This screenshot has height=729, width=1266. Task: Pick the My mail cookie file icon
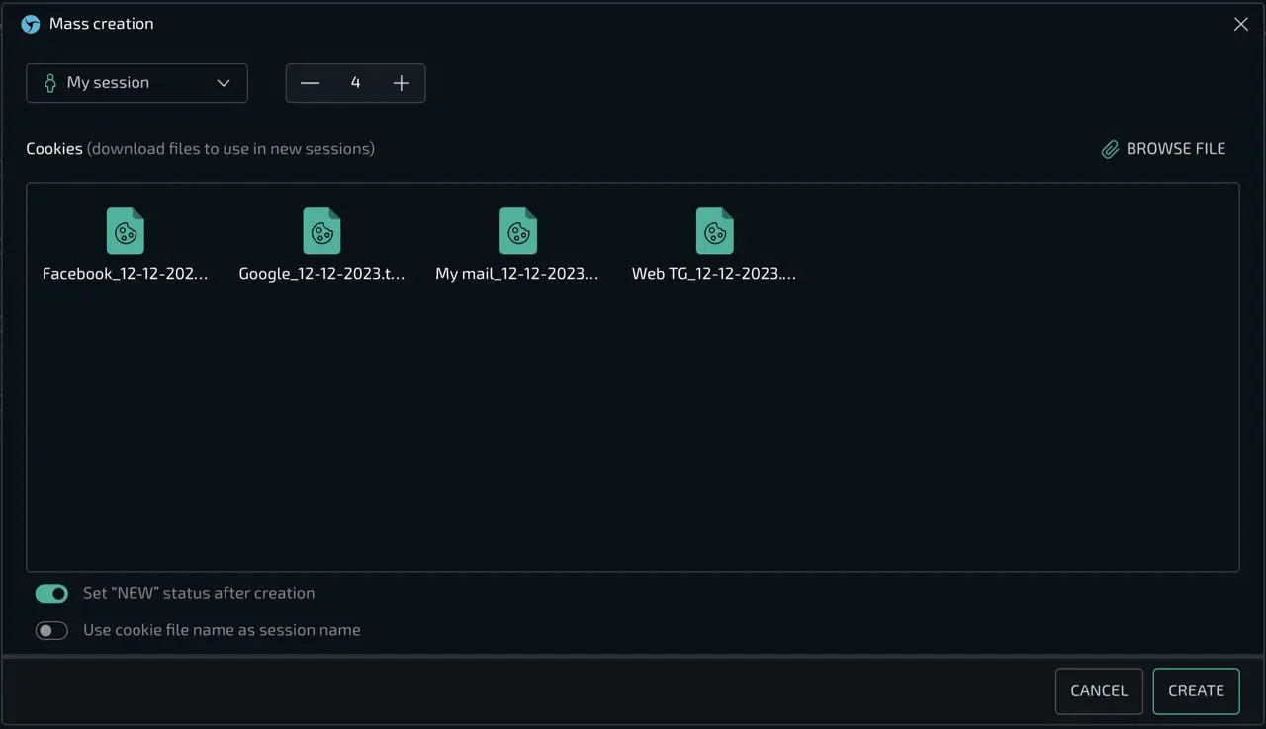[x=518, y=231]
